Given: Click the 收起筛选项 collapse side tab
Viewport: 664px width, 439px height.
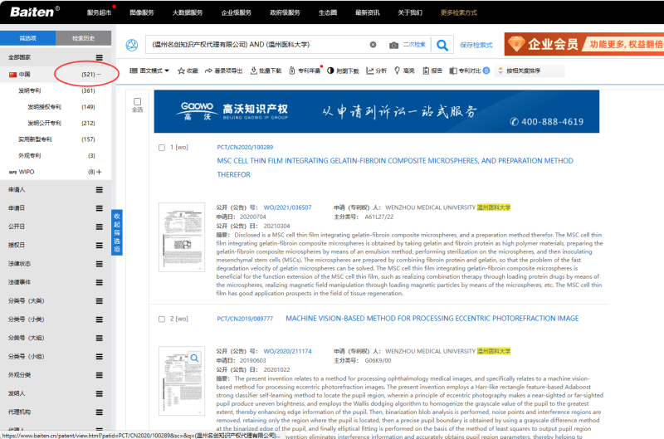Looking at the screenshot, I should (117, 232).
